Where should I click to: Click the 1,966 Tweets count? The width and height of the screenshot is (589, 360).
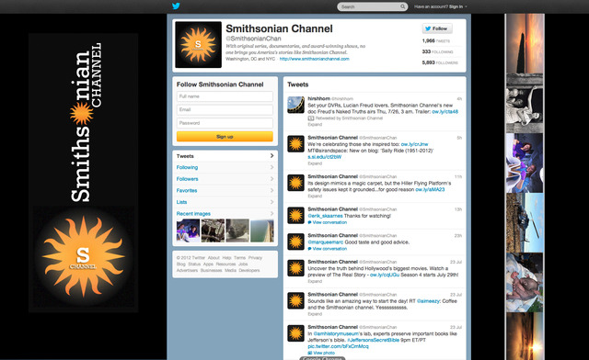[435, 41]
